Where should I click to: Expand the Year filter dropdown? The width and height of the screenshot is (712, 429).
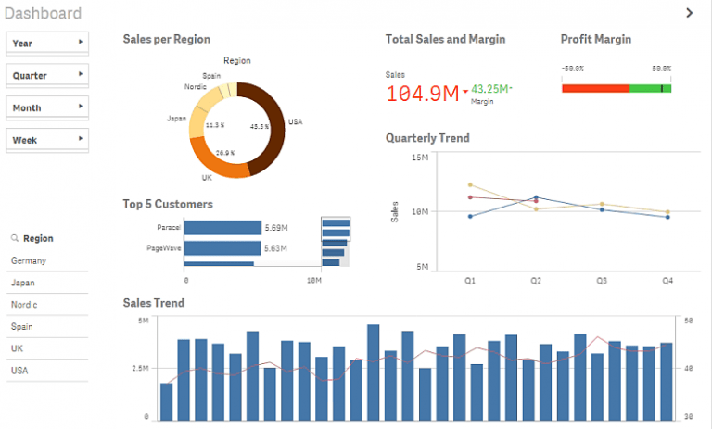(x=47, y=44)
